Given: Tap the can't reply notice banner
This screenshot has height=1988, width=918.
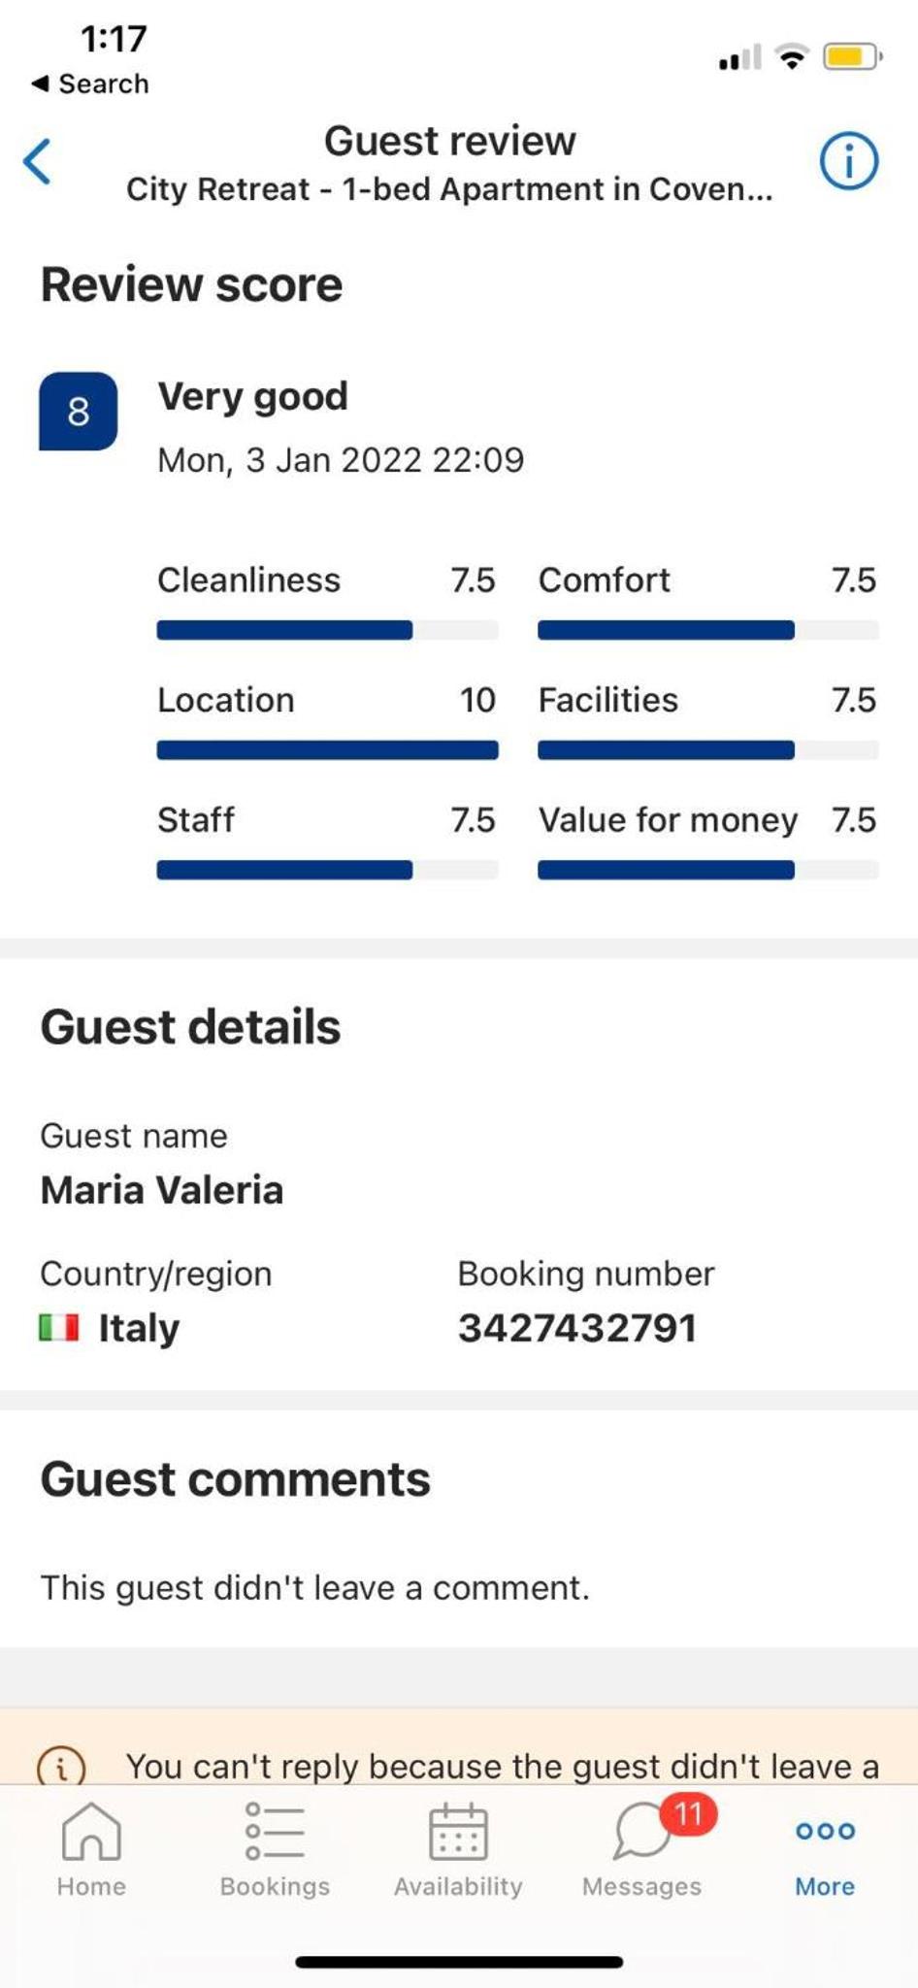Looking at the screenshot, I should (459, 1747).
